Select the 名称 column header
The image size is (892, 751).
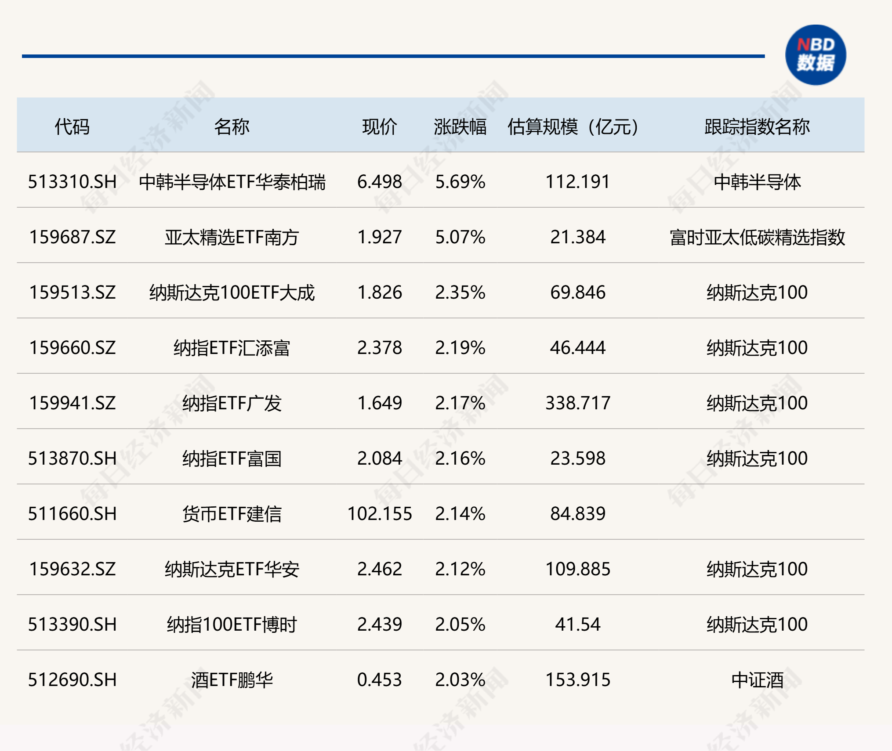point(232,127)
